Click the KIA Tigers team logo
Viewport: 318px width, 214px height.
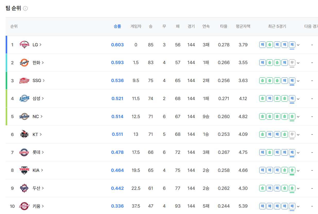click(24, 170)
